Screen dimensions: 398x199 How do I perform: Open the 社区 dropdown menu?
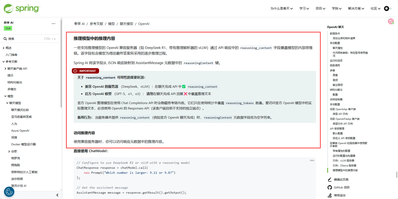[x=375, y=8]
